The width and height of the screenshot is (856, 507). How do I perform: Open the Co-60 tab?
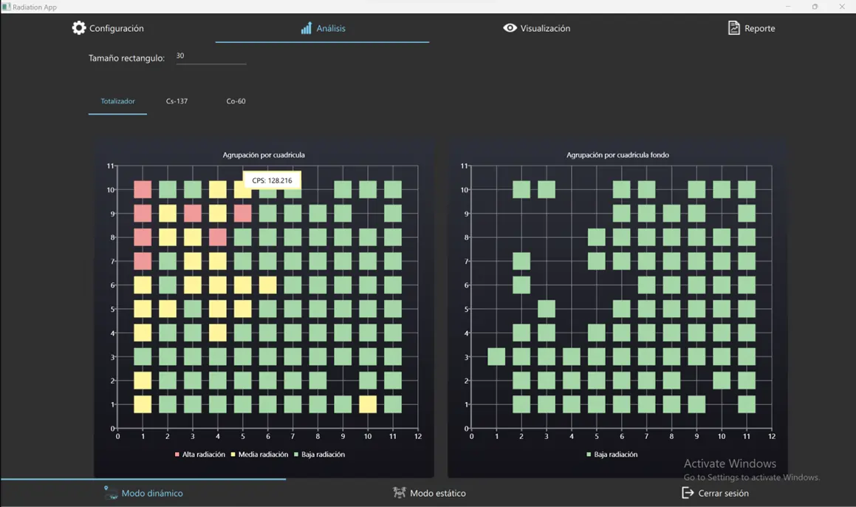pyautogui.click(x=236, y=101)
